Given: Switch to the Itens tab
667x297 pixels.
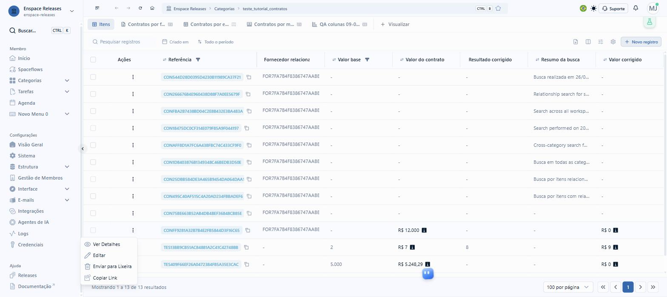Looking at the screenshot, I should click(101, 24).
